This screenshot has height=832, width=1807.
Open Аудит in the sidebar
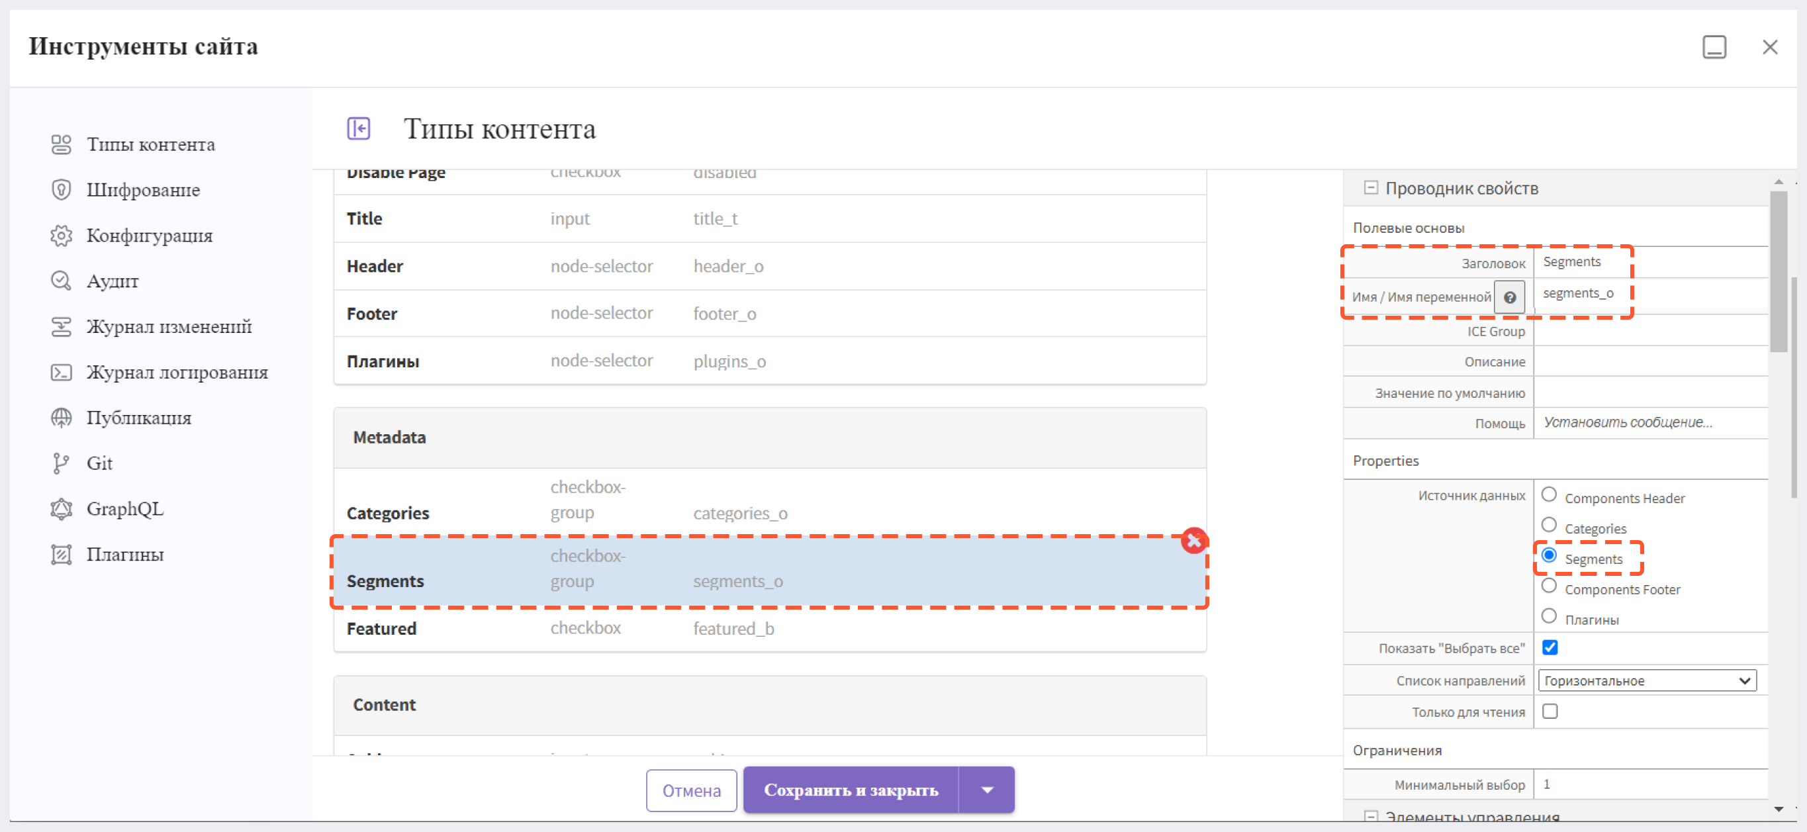[113, 281]
